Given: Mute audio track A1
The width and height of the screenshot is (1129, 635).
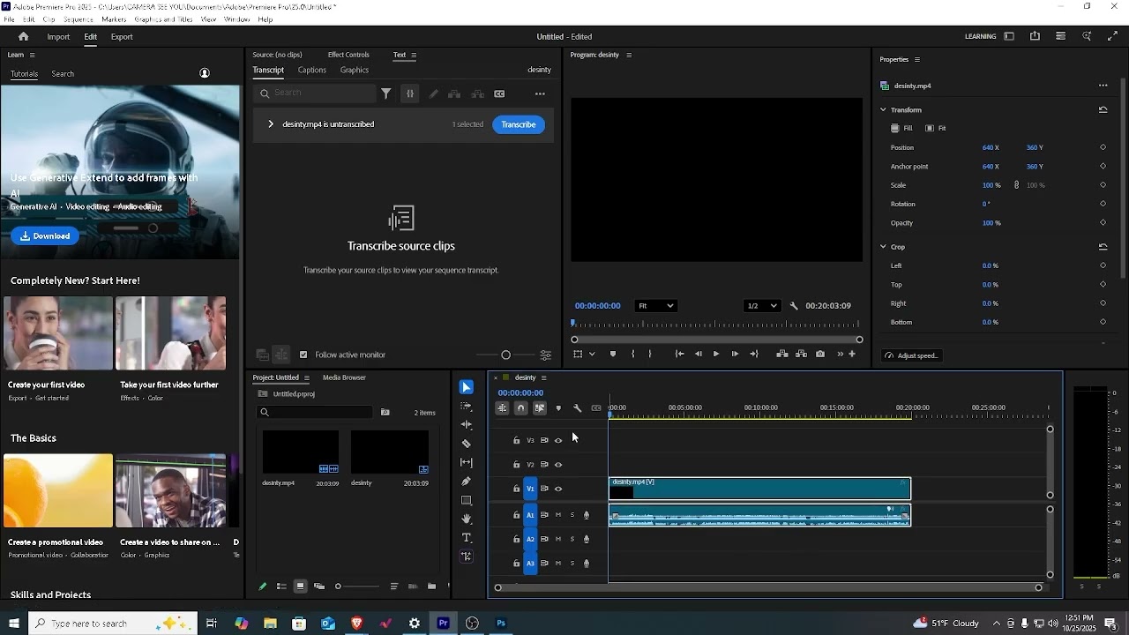Looking at the screenshot, I should pyautogui.click(x=558, y=514).
